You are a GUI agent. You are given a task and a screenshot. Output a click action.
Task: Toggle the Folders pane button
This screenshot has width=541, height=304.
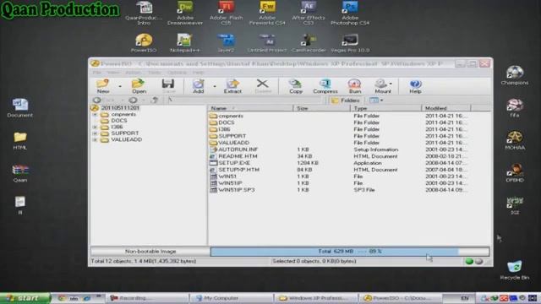(345, 100)
